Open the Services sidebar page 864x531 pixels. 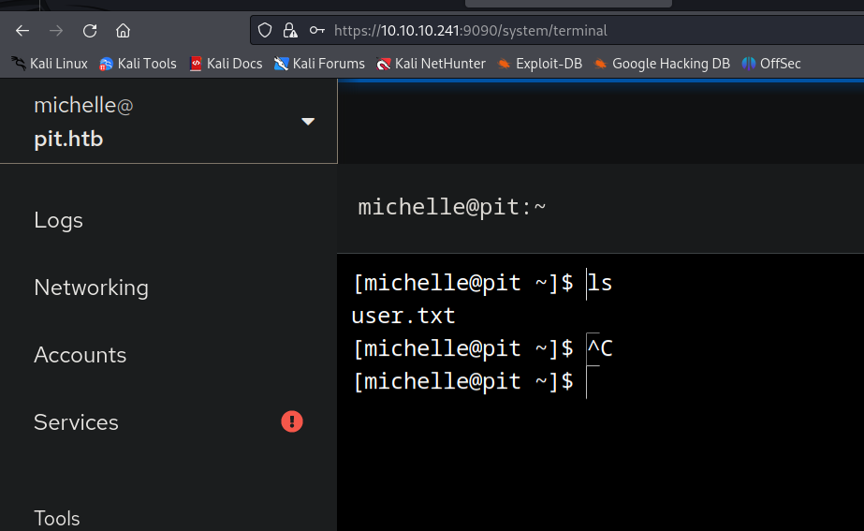pyautogui.click(x=76, y=422)
